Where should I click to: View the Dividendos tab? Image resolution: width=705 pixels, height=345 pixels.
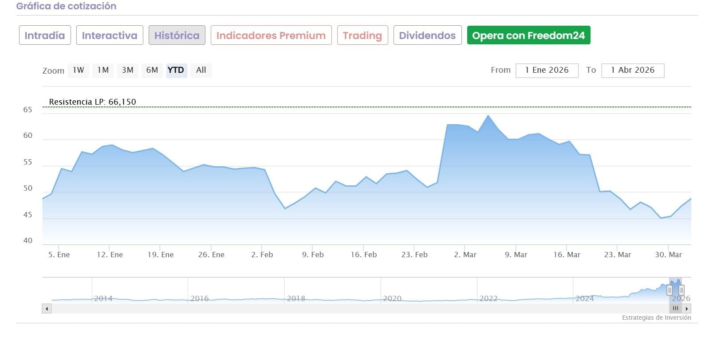tap(427, 35)
